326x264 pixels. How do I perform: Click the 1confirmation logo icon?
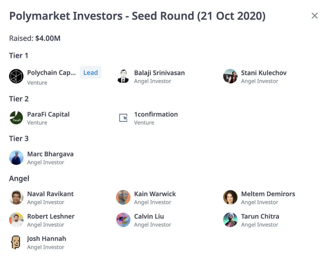pyautogui.click(x=123, y=118)
